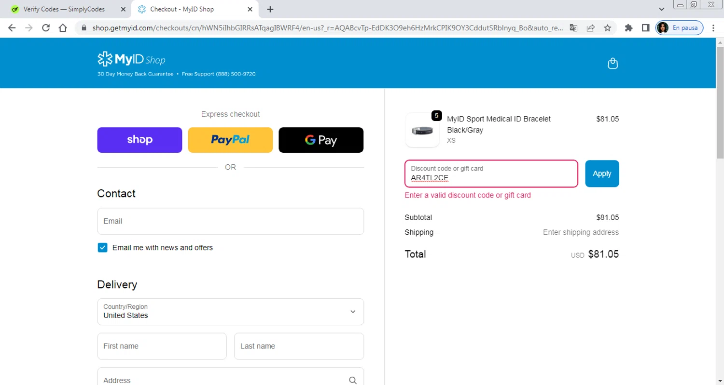Viewport: 724px width, 385px height.
Task: Go to browser home page
Action: [x=63, y=28]
